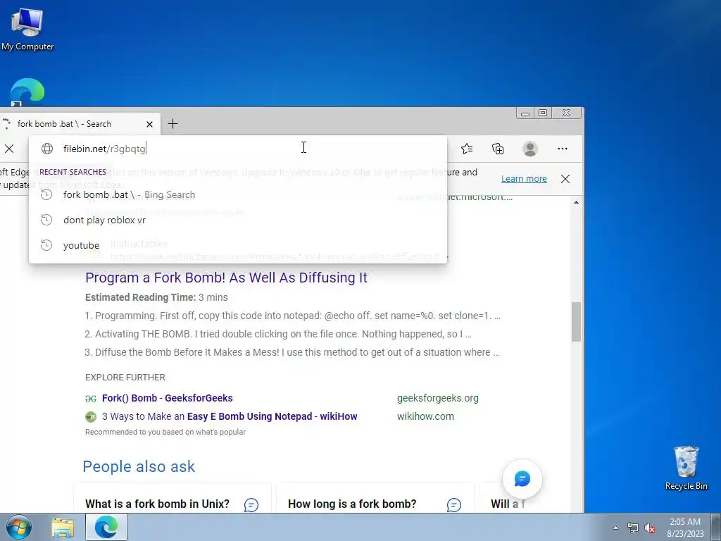Minimize the Edge window

pos(525,113)
